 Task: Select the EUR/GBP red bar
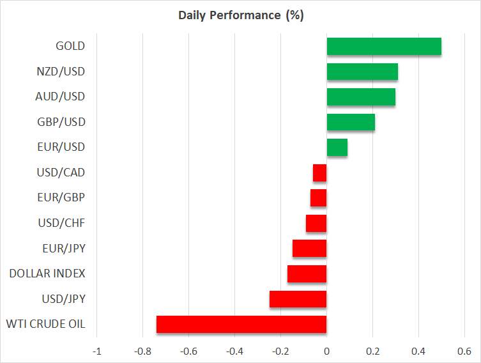coord(319,198)
